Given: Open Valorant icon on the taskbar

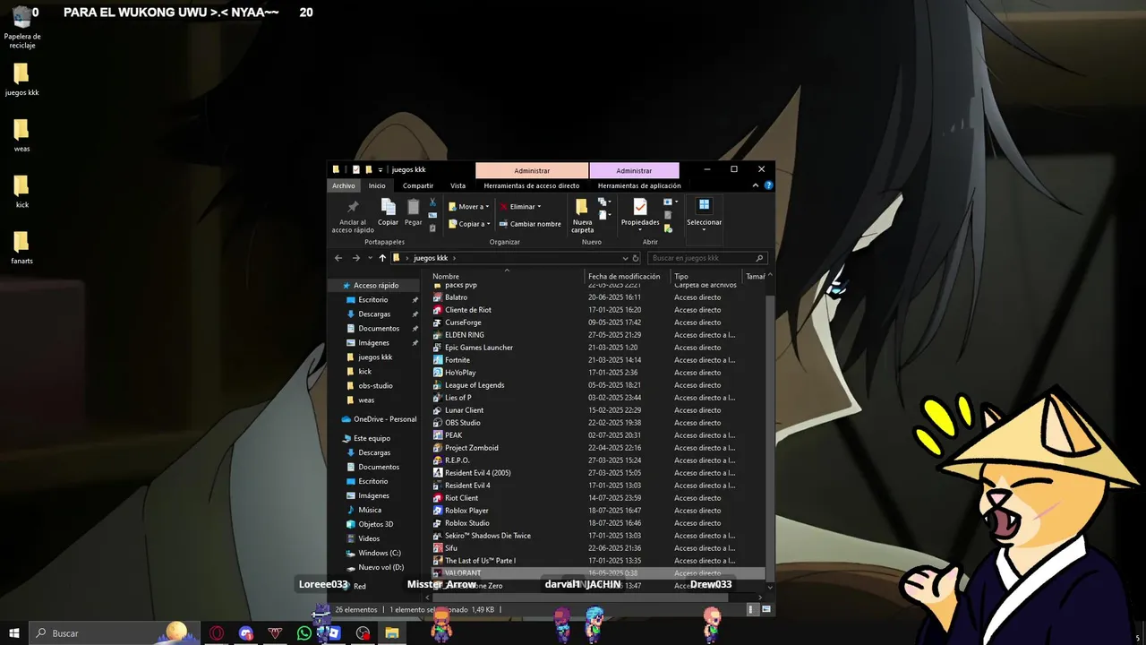Looking at the screenshot, I should pos(275,633).
